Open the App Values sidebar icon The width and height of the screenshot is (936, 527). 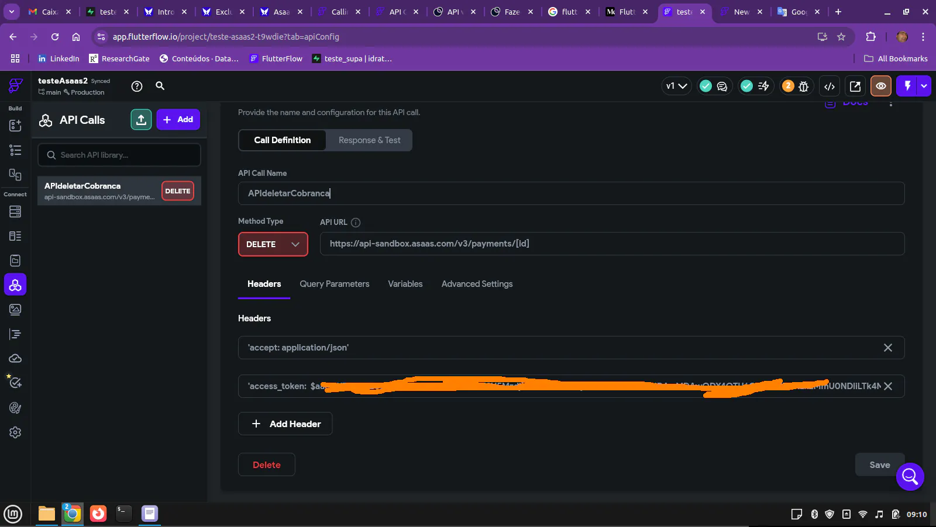pos(15,261)
